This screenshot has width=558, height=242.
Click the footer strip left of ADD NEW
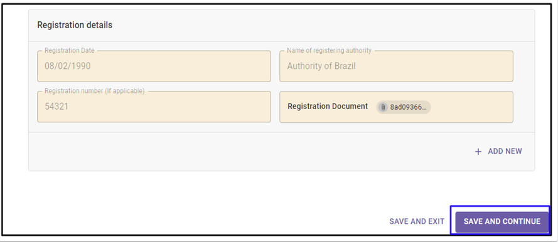[249, 152]
